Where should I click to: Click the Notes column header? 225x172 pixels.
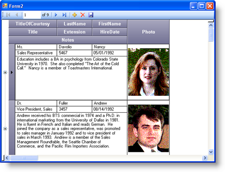point(68,40)
